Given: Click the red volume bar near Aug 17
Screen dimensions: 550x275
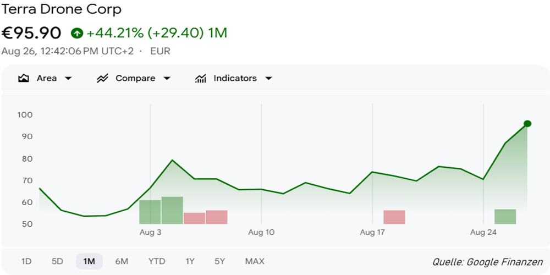Looking at the screenshot, I should tap(394, 217).
